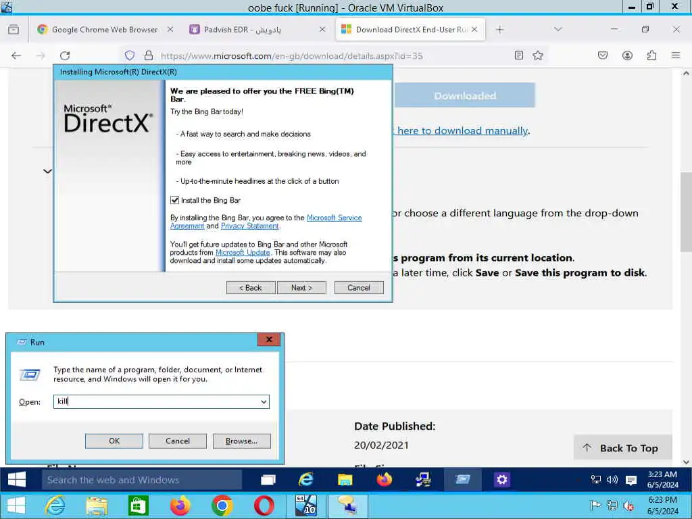Click Browse... in the Run dialog
Screen dimensions: 692x519
241,441
